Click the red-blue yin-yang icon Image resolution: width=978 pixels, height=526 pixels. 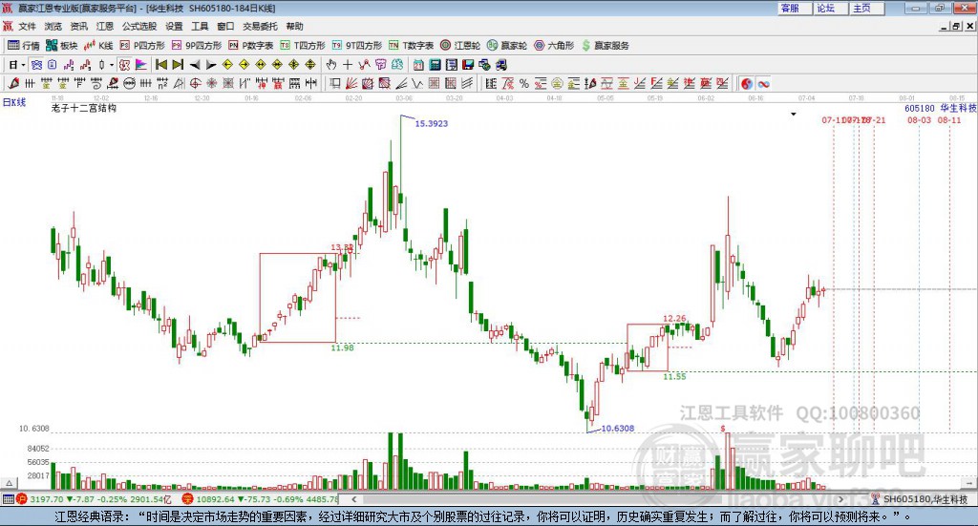point(747,83)
